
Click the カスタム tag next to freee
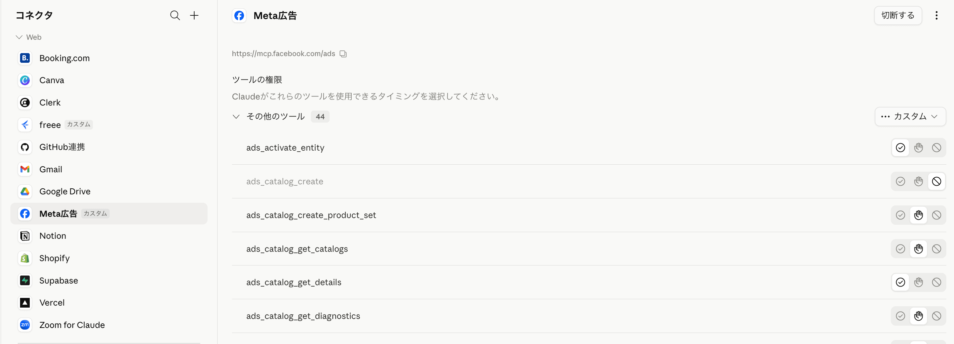coord(79,124)
